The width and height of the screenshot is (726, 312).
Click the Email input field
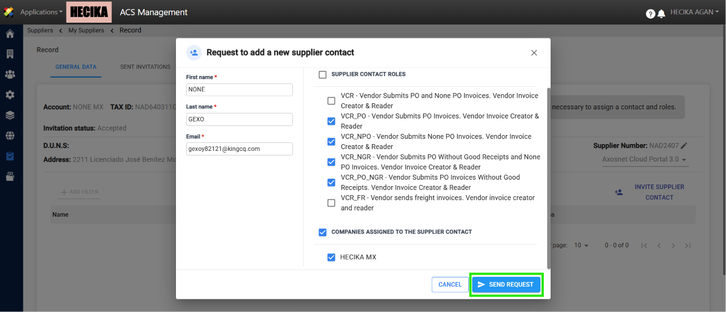click(240, 149)
